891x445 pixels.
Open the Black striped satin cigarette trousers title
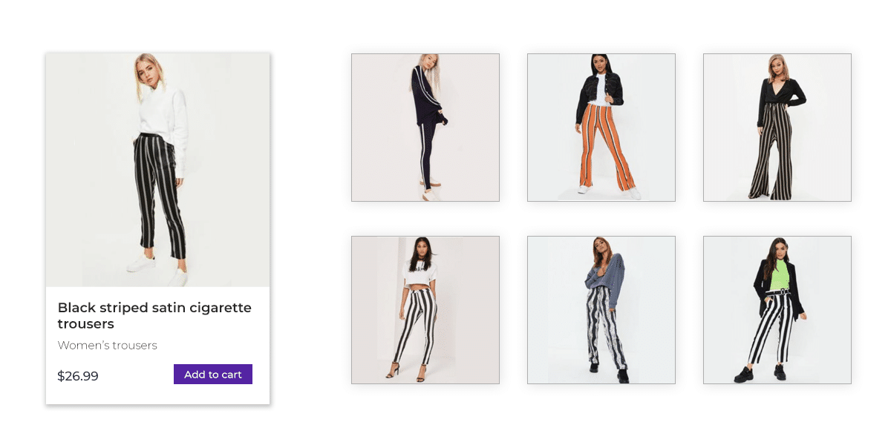[154, 315]
